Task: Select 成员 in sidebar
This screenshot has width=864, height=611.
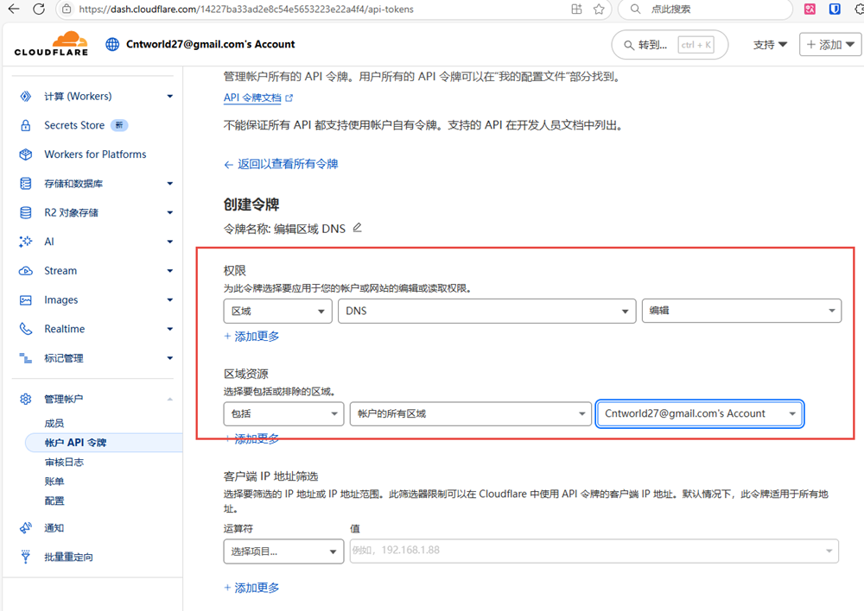Action: (x=54, y=423)
